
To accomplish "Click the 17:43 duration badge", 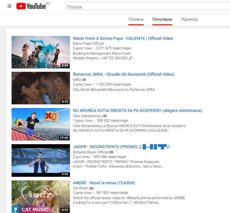I will [x=64, y=138].
